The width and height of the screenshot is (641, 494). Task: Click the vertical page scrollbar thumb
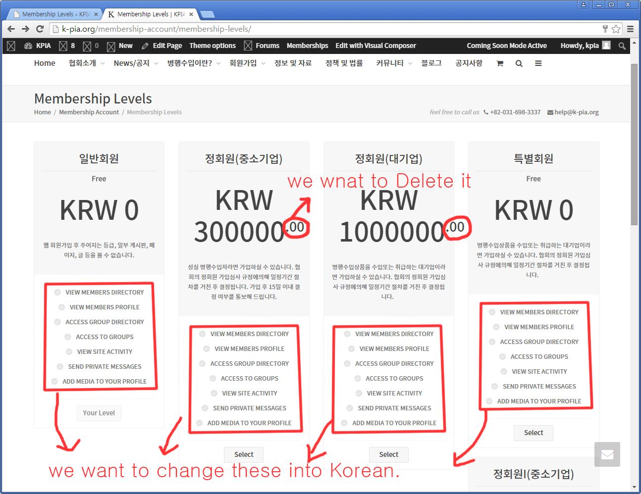coord(634,144)
